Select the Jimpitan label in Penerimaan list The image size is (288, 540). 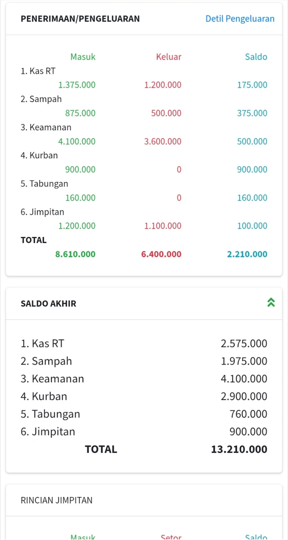tap(42, 212)
